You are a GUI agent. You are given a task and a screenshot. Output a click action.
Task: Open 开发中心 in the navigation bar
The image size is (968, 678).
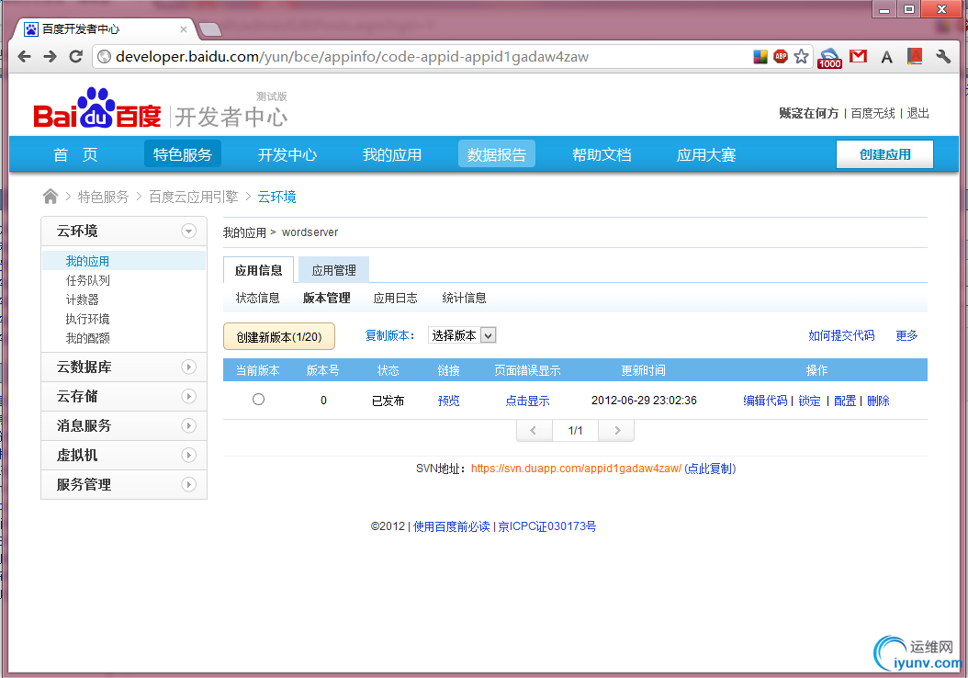point(287,154)
